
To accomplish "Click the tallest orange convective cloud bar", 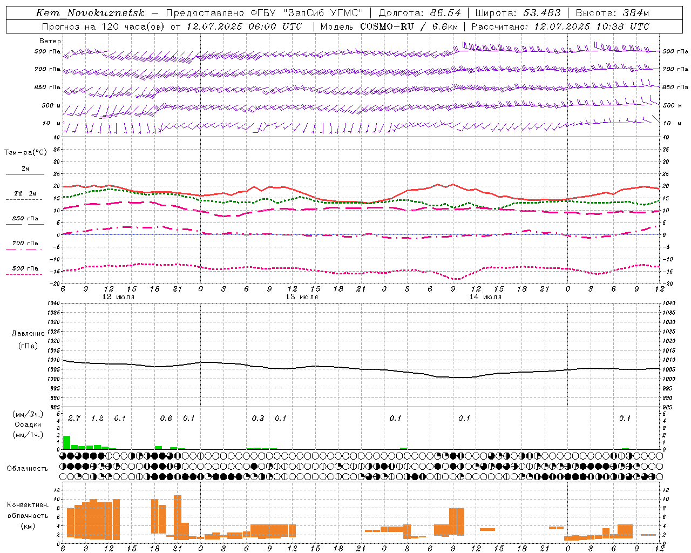I will pos(178,517).
